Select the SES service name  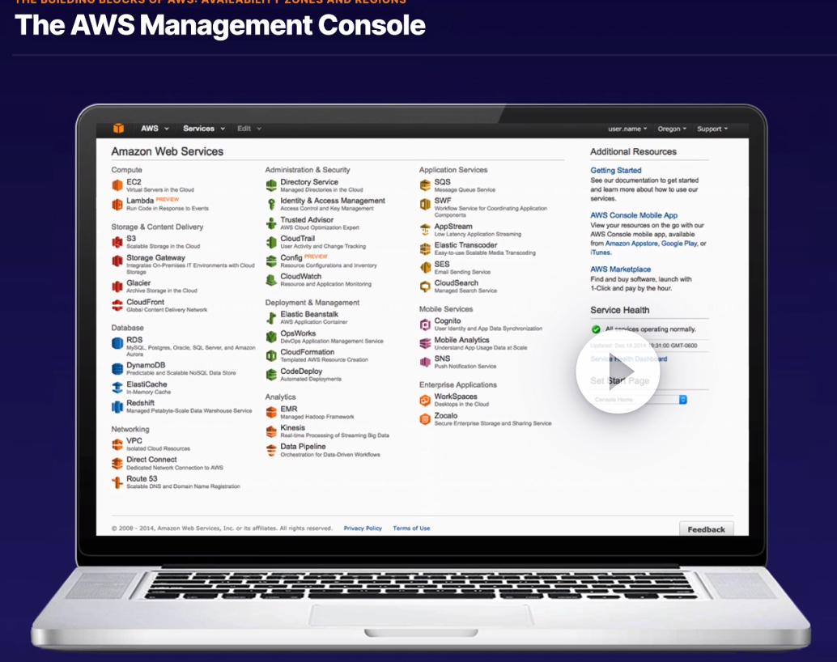point(441,265)
